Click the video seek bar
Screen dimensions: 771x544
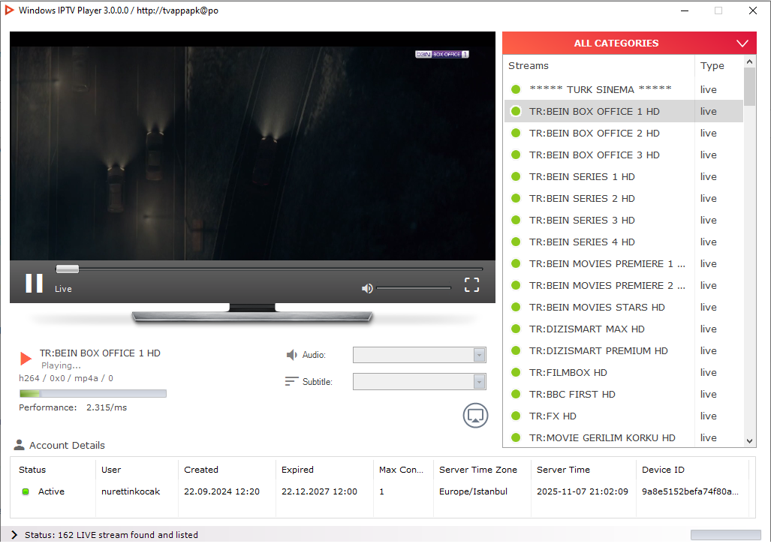(x=270, y=269)
